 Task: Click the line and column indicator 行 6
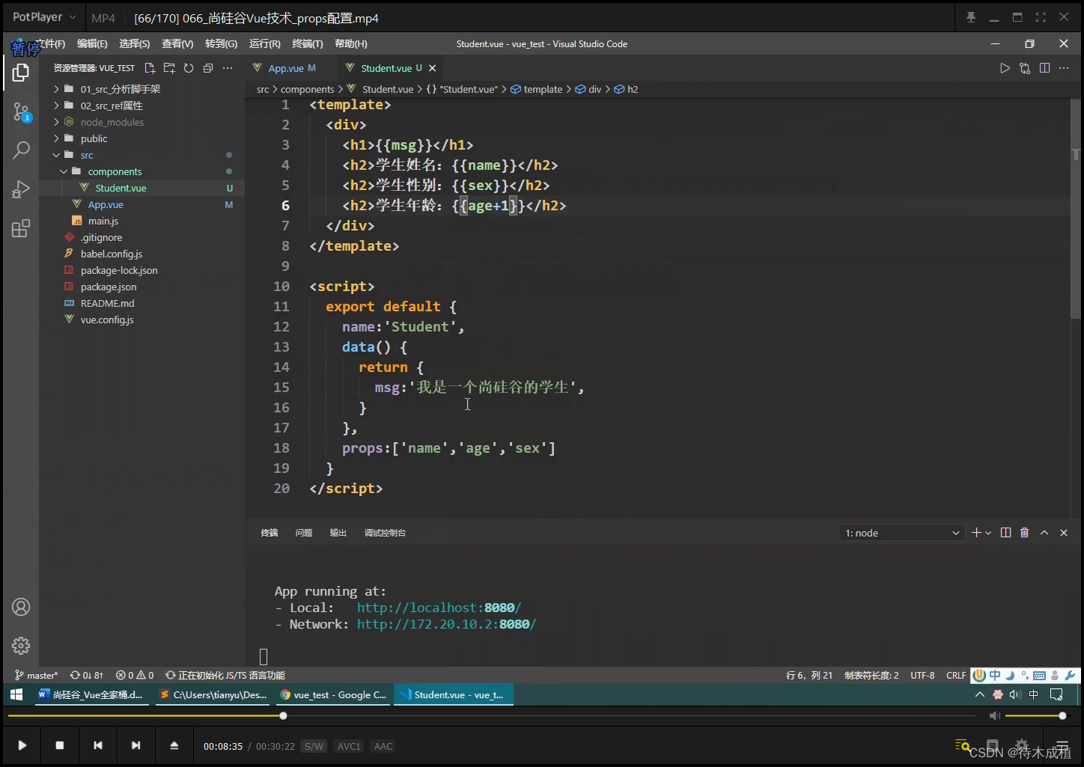(x=809, y=675)
